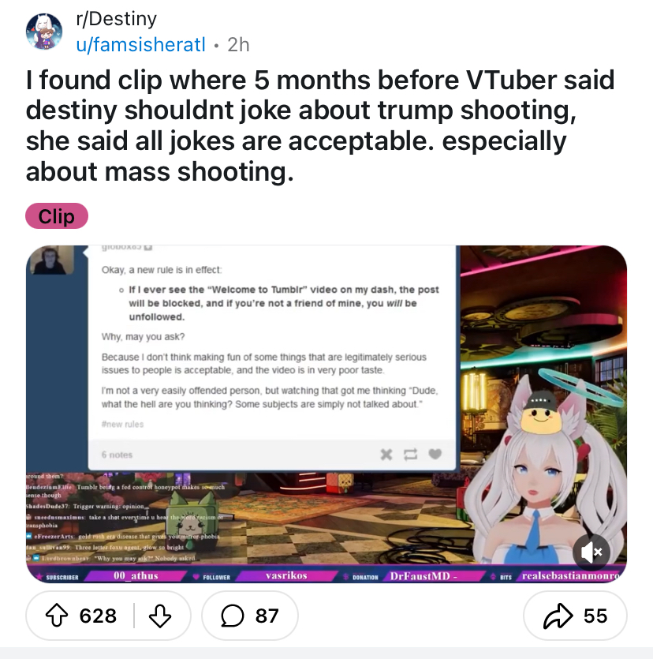653x659 pixels.
Task: Click the streamer webcam thumbnail in video
Action: [x=50, y=260]
